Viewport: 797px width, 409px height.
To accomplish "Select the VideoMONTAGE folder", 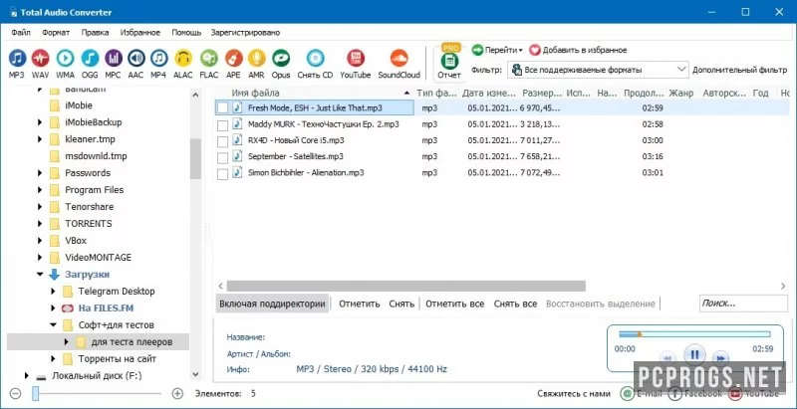I will [x=98, y=258].
